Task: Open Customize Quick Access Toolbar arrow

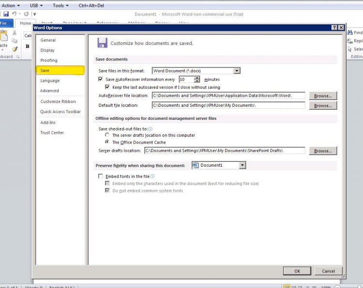Action: [x=34, y=14]
